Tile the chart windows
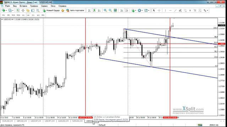 click(115, 10)
